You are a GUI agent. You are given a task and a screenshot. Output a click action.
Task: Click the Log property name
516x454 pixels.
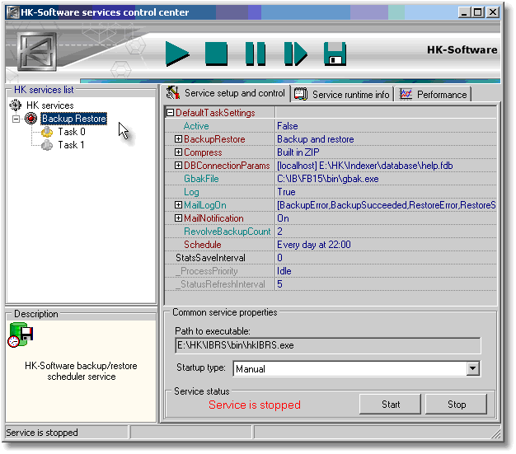click(191, 192)
